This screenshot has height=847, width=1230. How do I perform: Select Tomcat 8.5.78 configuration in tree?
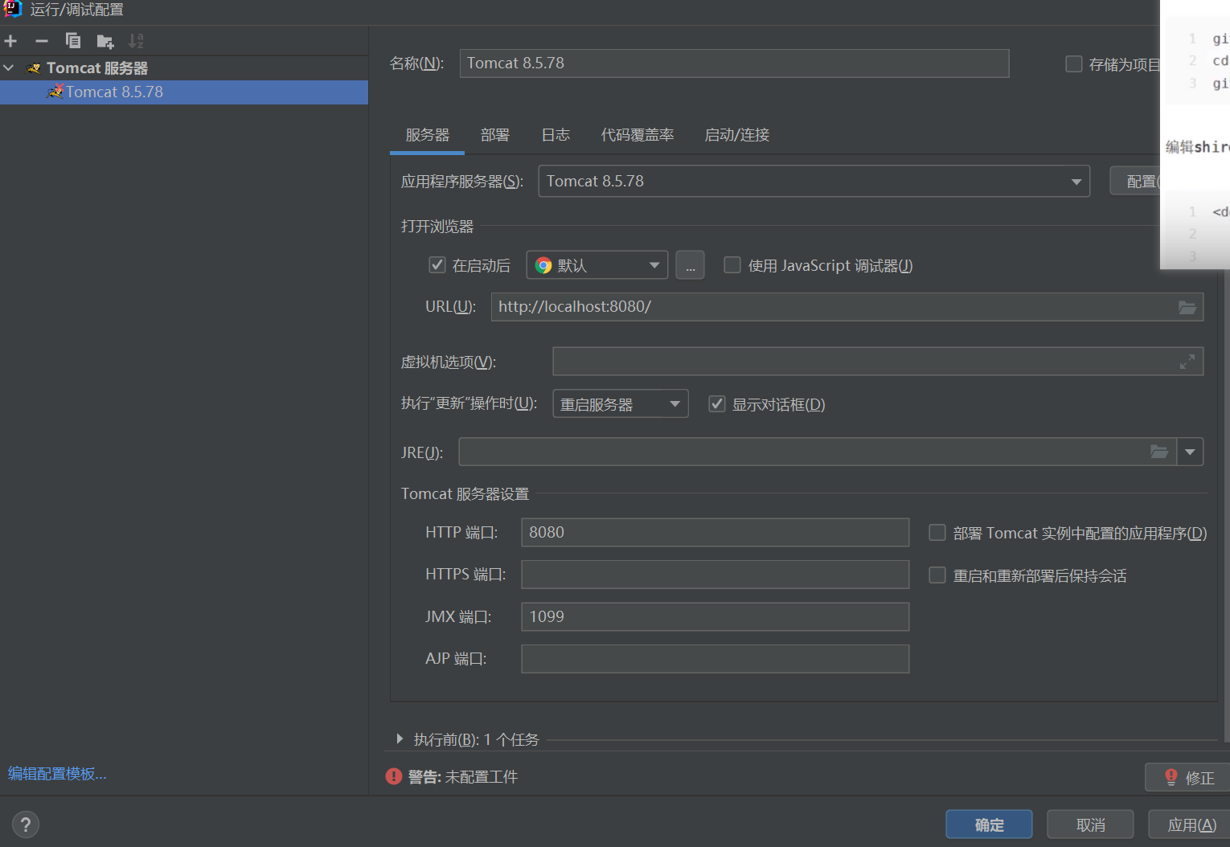184,92
